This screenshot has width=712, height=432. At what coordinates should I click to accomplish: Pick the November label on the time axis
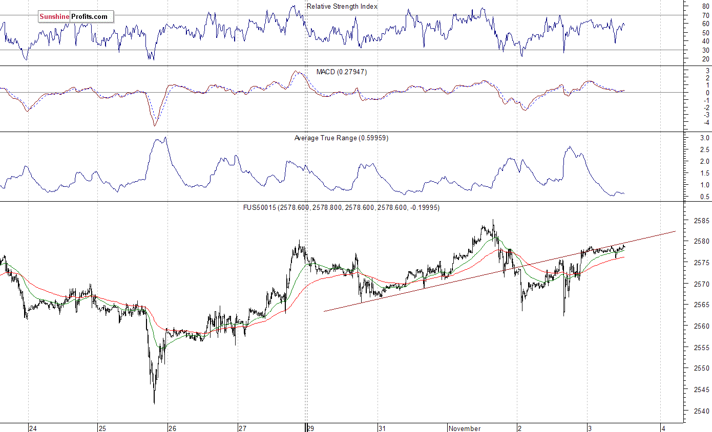465,428
